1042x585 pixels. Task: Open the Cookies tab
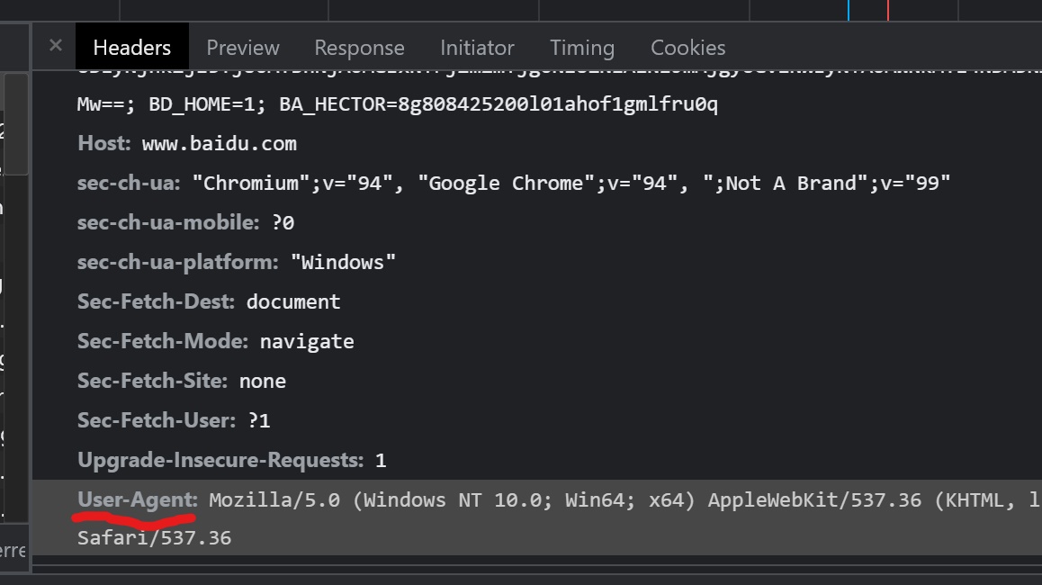[687, 47]
